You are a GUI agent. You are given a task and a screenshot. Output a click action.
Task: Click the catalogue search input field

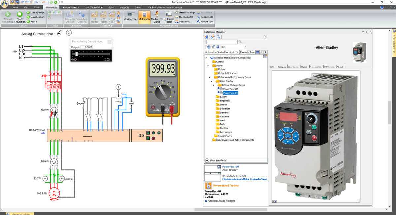tap(222, 42)
